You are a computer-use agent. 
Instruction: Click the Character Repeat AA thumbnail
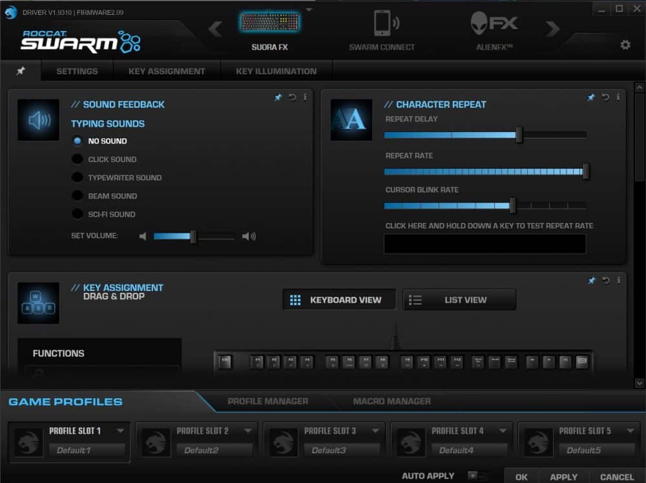click(351, 120)
